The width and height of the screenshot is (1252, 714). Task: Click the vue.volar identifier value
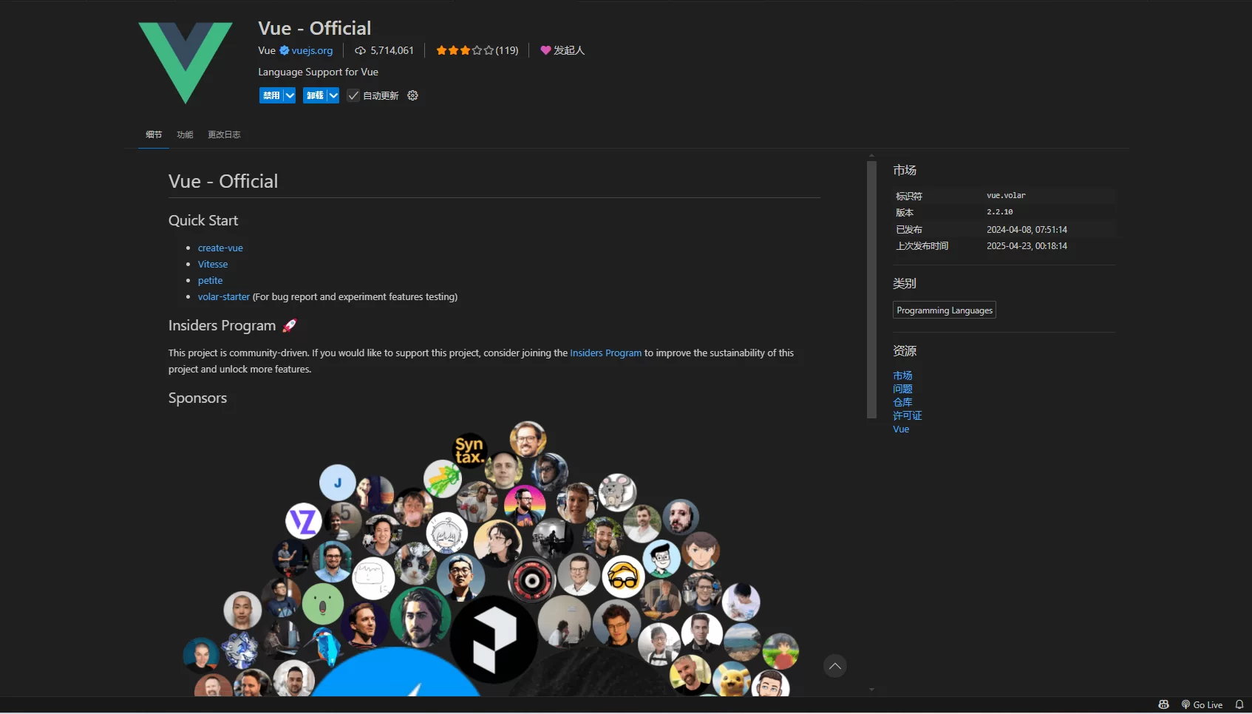coord(1006,196)
